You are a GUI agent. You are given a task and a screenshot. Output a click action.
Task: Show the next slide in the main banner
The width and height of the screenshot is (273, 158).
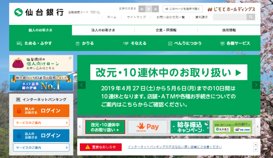pos(256,85)
